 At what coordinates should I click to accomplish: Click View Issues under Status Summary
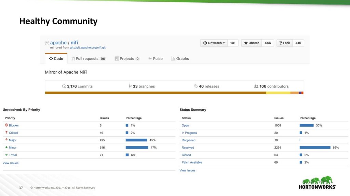coord(187,170)
